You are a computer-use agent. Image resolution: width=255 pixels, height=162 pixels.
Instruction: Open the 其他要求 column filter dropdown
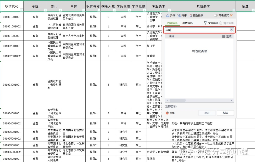[234, 10]
